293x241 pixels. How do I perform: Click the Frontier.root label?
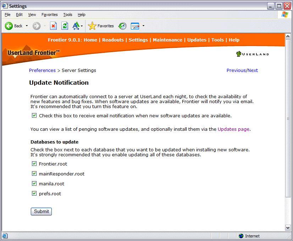coord(53,164)
